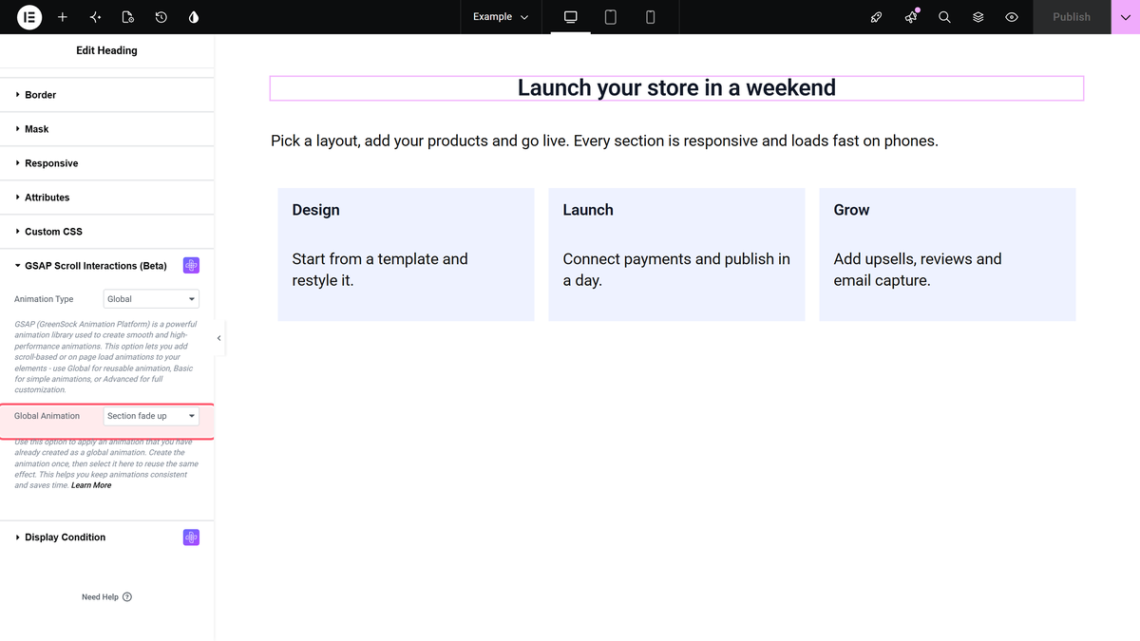Image resolution: width=1140 pixels, height=641 pixels.
Task: Switch to mobile phone preview mode
Action: click(651, 17)
